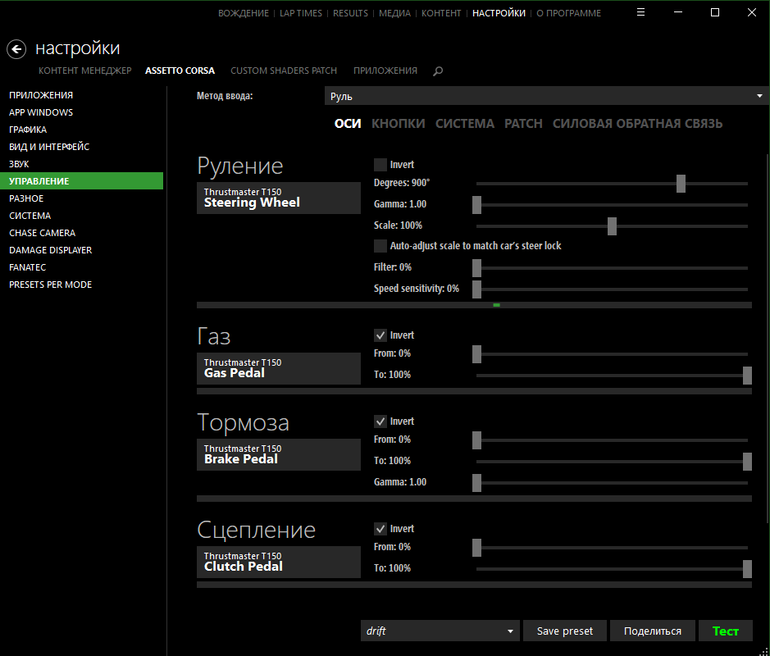770x656 pixels.
Task: Select УПРАВЛЕНИЕ in sidebar
Action: click(81, 180)
